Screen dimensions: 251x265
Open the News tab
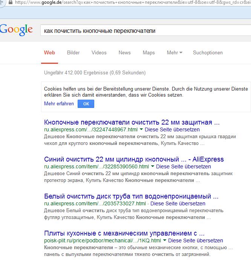tap(125, 52)
